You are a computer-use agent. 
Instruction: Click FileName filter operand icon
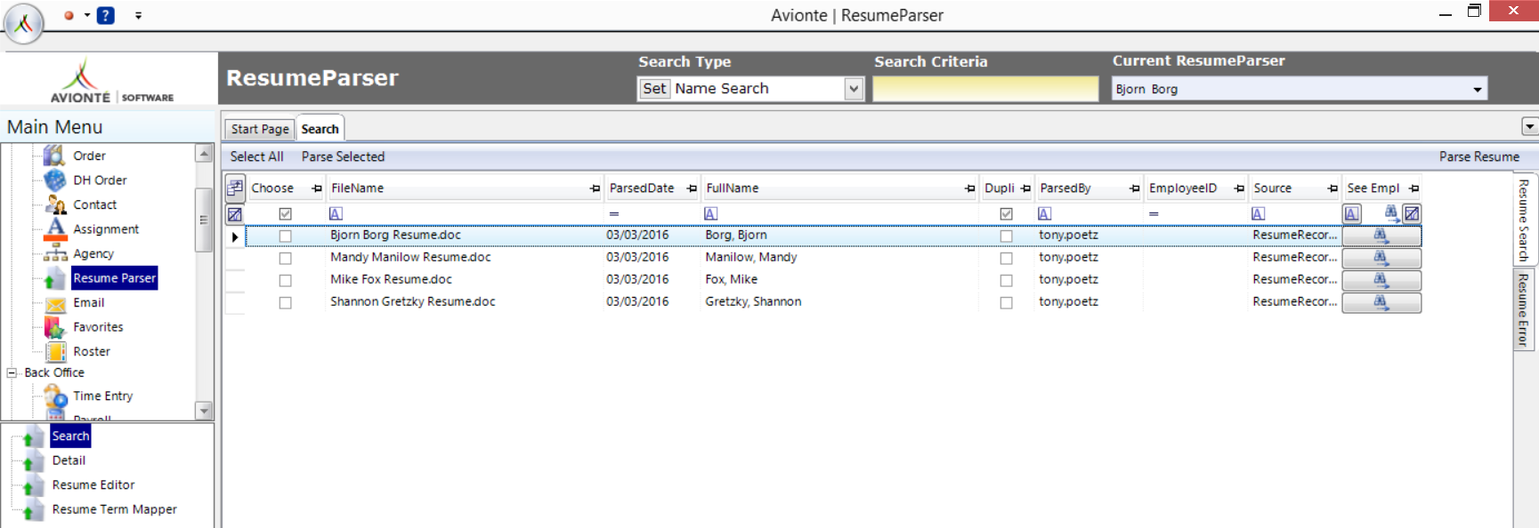pos(336,213)
